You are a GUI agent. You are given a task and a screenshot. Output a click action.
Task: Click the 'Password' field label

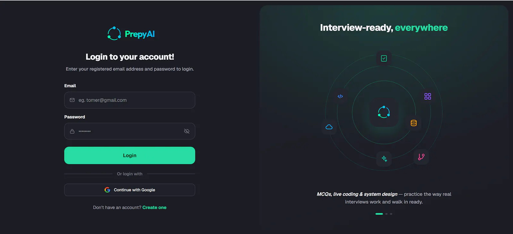74,117
